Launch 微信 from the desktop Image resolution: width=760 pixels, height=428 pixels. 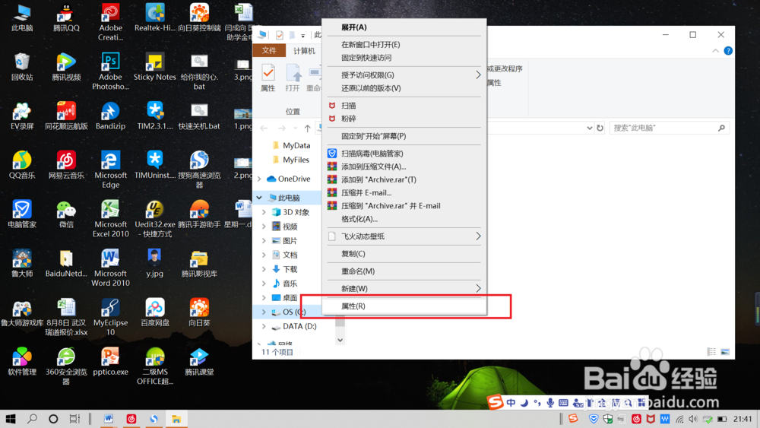click(x=66, y=214)
